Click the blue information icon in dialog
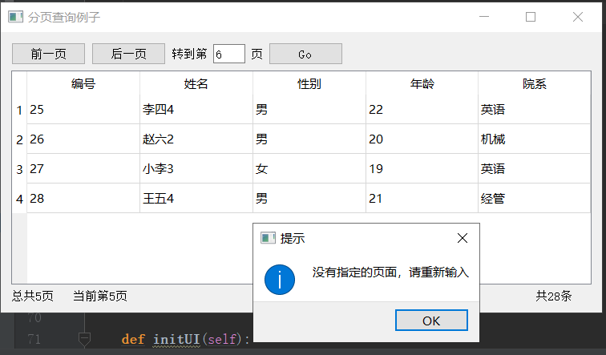606x355 pixels. [x=280, y=280]
